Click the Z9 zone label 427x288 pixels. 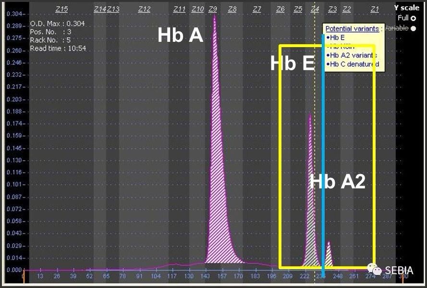coord(213,9)
